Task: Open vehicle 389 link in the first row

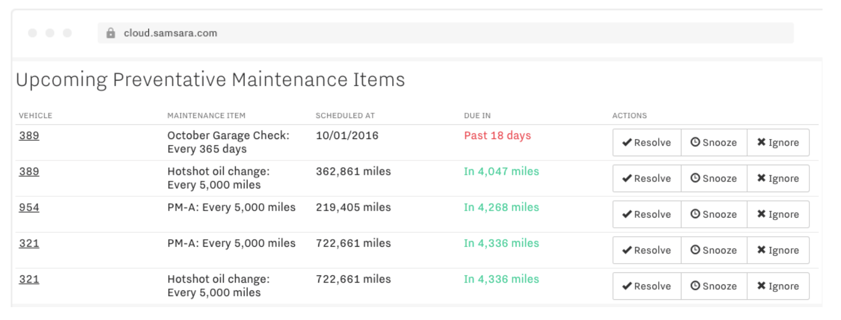Action: pos(29,136)
